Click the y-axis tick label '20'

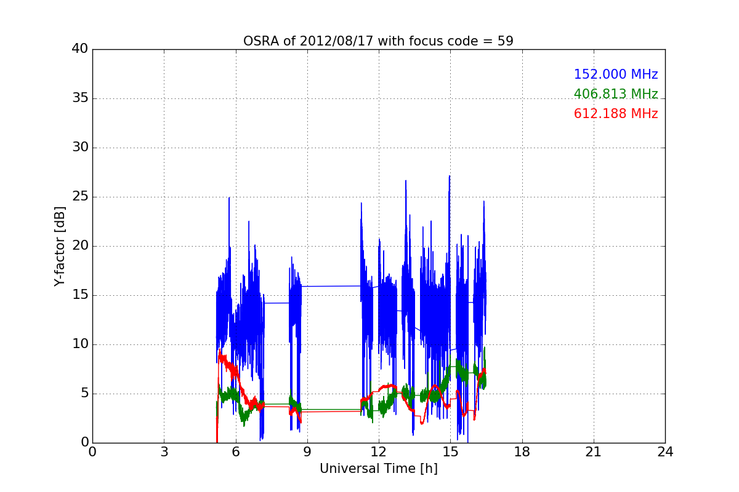tap(79, 246)
